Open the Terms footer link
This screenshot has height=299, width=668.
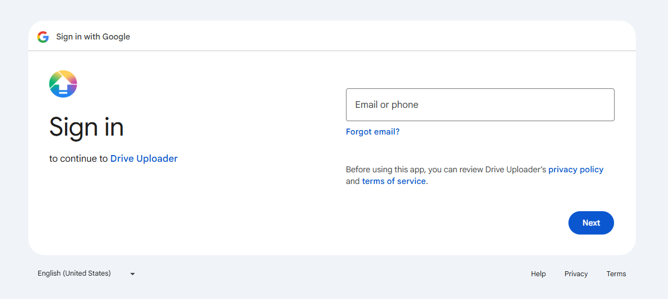coord(616,274)
